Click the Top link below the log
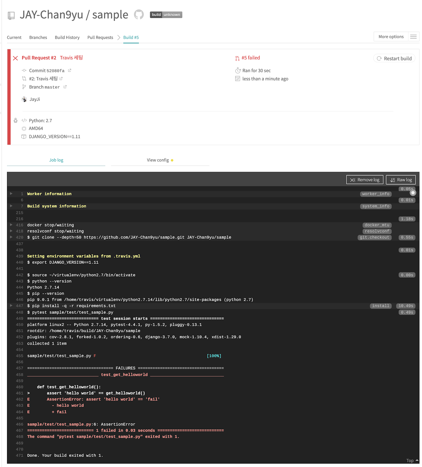 tap(412, 461)
